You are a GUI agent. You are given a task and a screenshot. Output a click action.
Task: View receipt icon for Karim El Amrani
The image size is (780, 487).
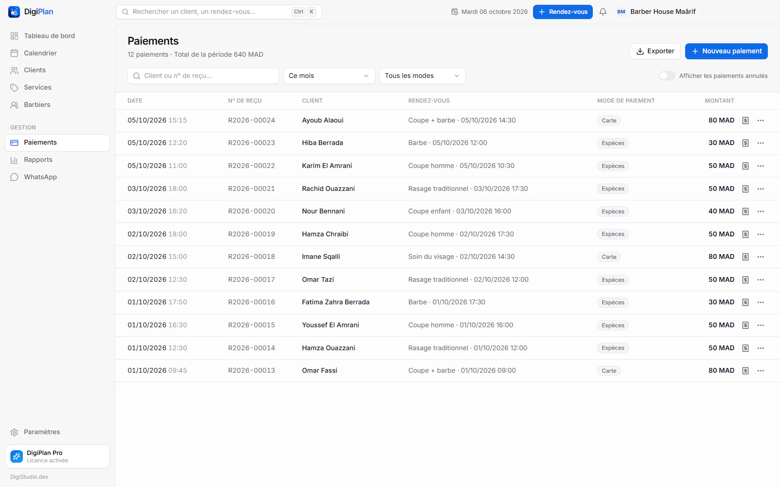tap(745, 166)
